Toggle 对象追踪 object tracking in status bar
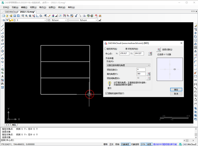This screenshot has width=198, height=146. coord(135,144)
